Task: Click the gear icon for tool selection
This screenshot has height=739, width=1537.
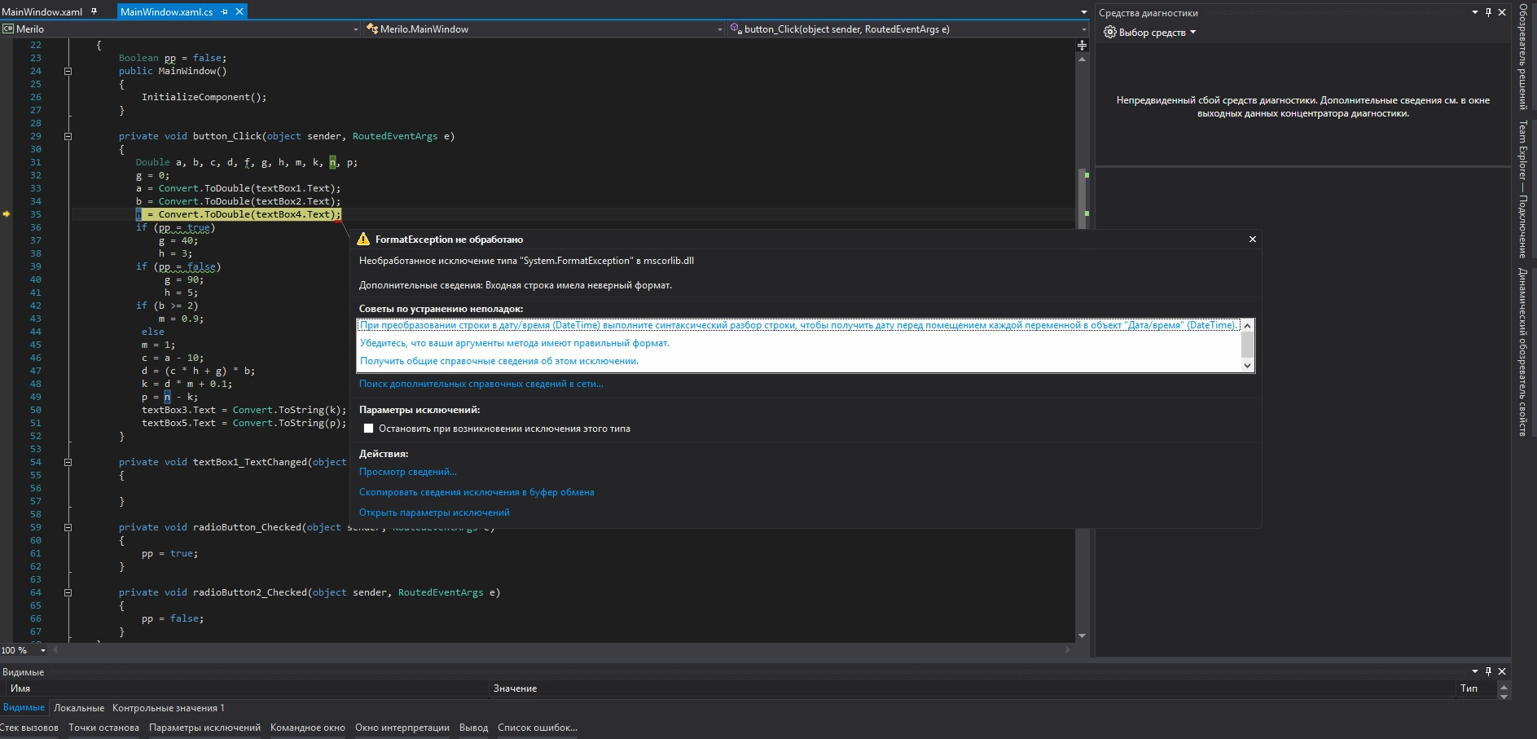Action: coord(1109,33)
